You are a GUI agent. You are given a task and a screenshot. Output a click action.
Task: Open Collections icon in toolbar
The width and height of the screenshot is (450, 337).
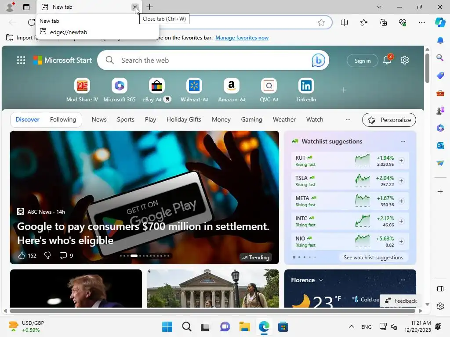coord(383,22)
